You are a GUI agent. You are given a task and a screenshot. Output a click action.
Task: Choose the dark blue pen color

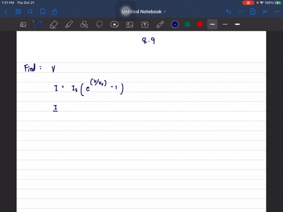tap(175, 24)
